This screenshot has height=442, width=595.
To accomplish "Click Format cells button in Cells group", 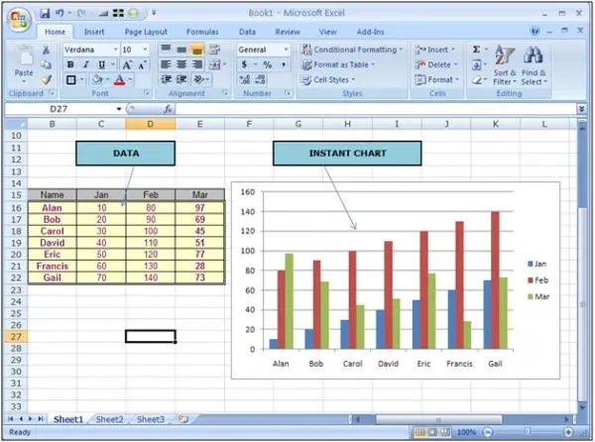I will [437, 79].
